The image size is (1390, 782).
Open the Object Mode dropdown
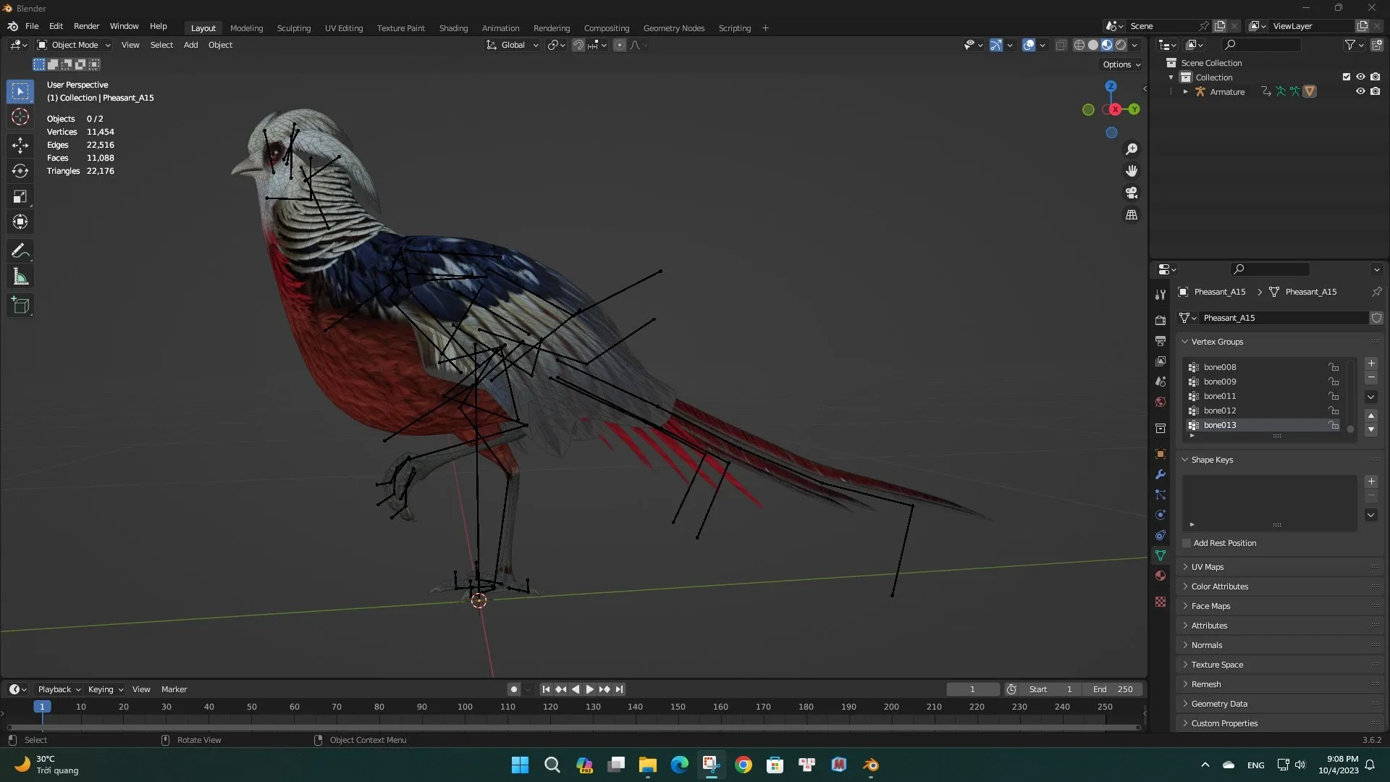pos(74,45)
